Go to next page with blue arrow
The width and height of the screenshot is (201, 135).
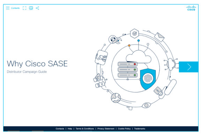point(188,67)
